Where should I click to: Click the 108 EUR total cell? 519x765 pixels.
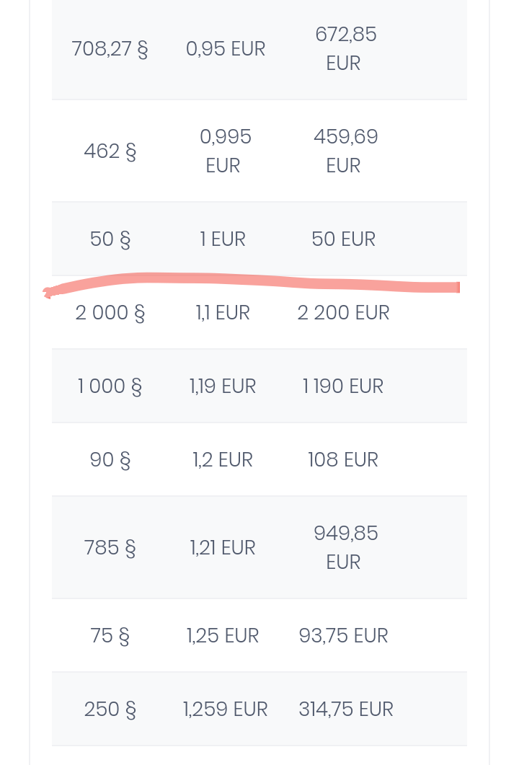343,459
